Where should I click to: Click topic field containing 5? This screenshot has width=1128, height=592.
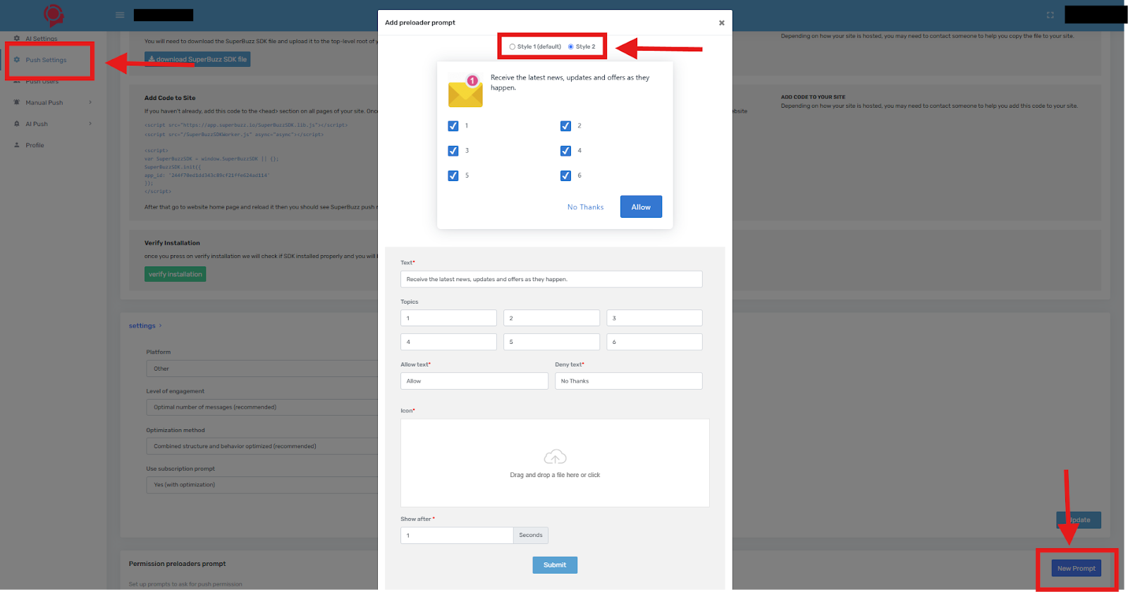[551, 342]
